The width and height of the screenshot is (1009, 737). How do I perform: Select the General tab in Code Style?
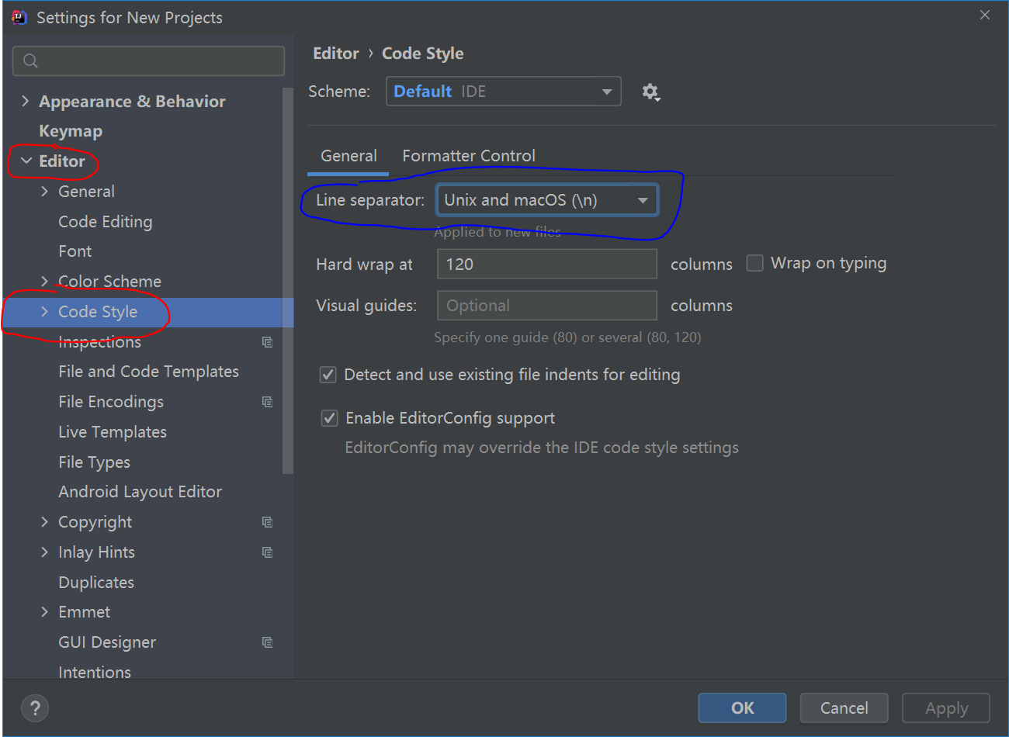[x=348, y=156]
